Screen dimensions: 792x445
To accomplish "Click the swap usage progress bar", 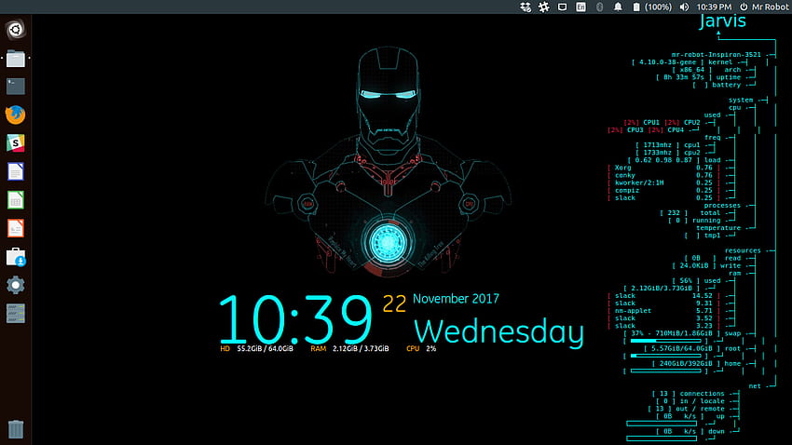I will tap(665, 341).
